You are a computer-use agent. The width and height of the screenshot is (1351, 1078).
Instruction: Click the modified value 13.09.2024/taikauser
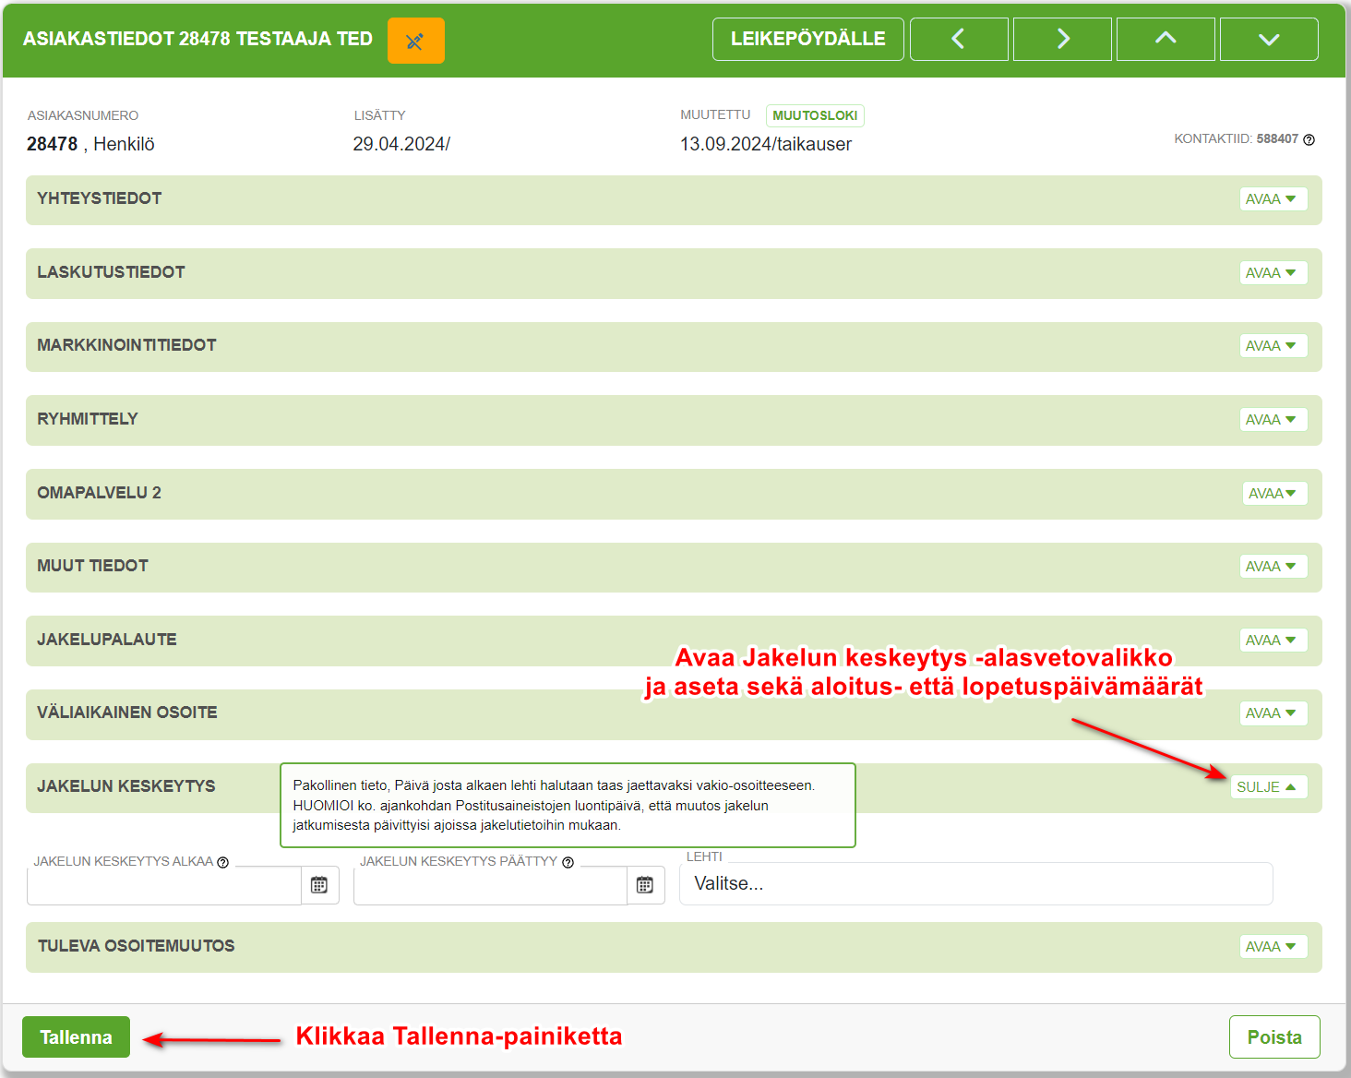point(766,144)
